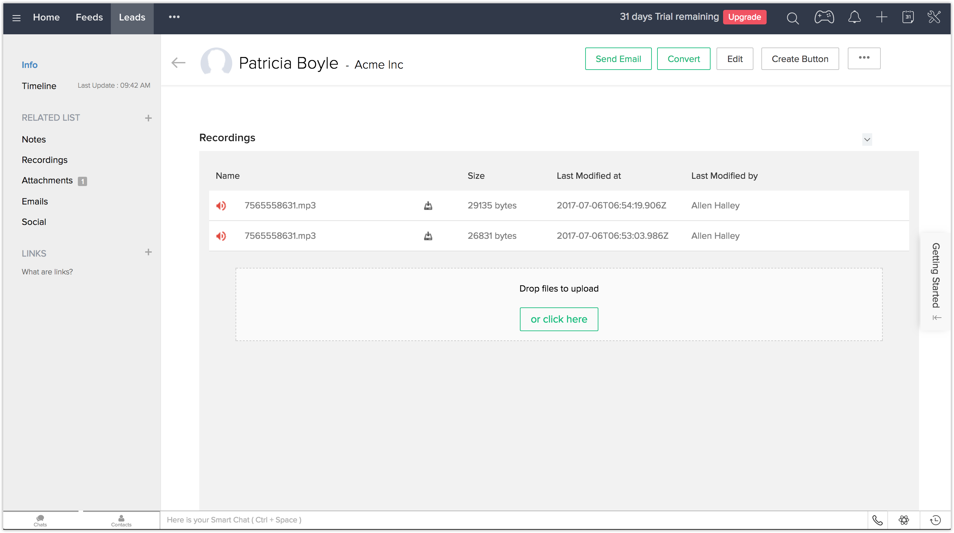The height and width of the screenshot is (533, 954).
Task: Open the gamescope controller icon
Action: pyautogui.click(x=824, y=17)
